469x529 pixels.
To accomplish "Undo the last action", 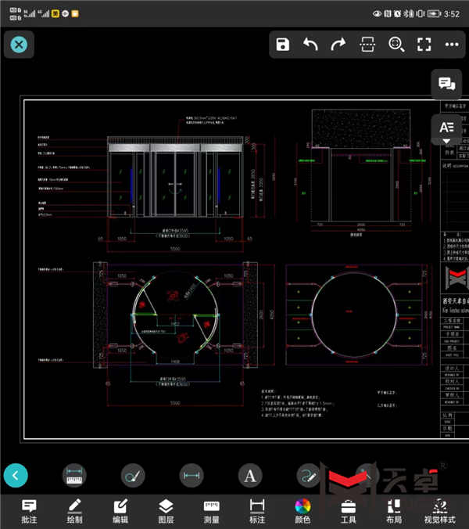I will [311, 45].
